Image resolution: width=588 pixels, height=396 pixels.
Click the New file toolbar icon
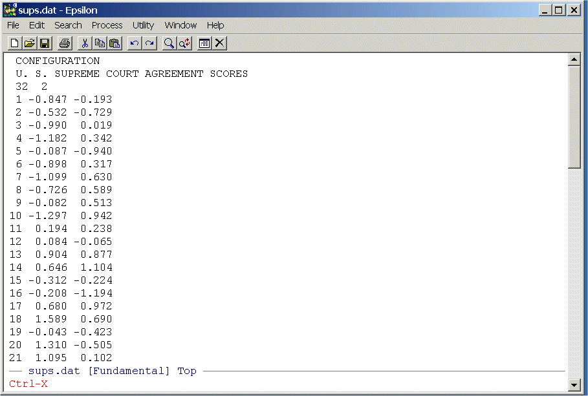click(x=15, y=43)
